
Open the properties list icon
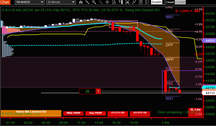147,2
